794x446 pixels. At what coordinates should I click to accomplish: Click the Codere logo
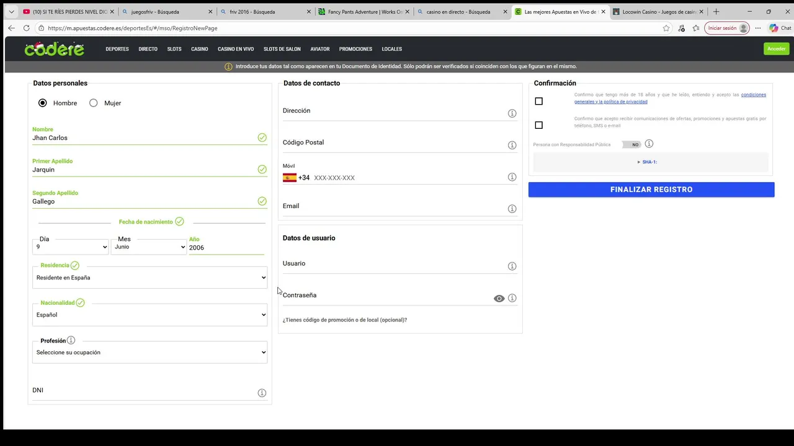54,49
